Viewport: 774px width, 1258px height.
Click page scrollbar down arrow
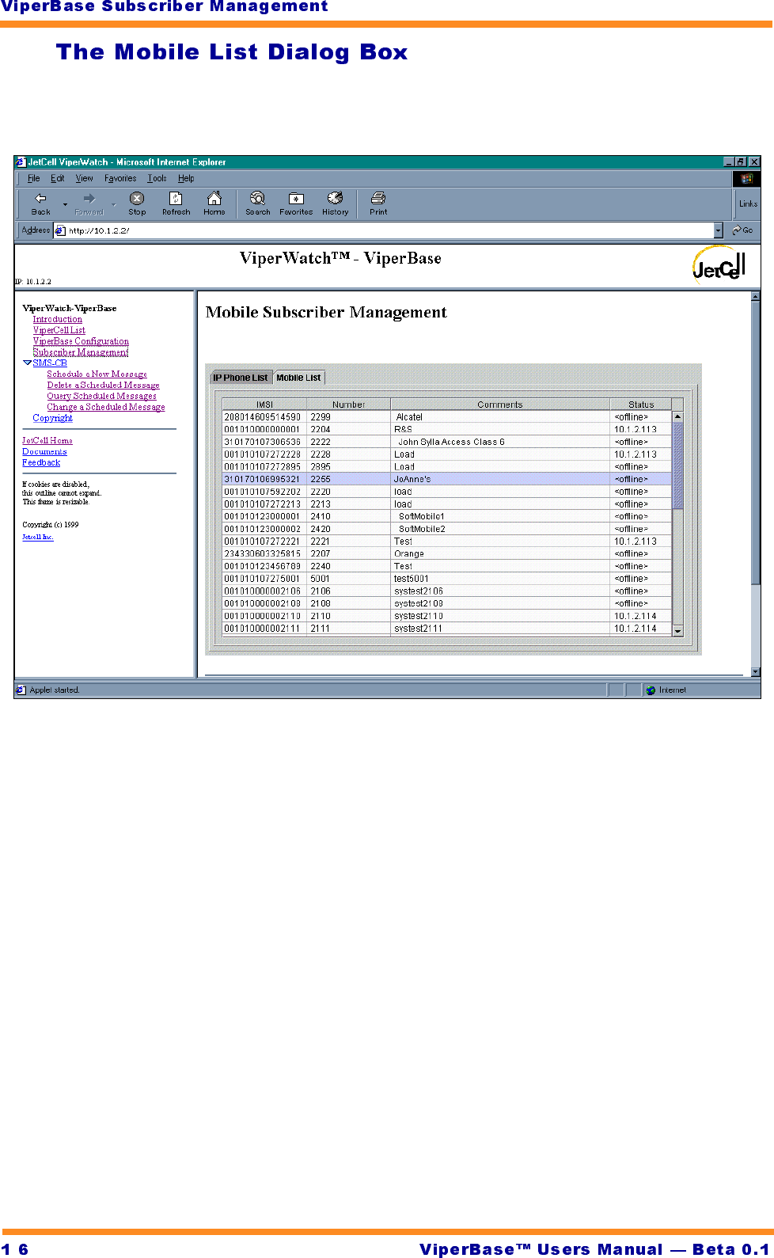click(x=755, y=671)
